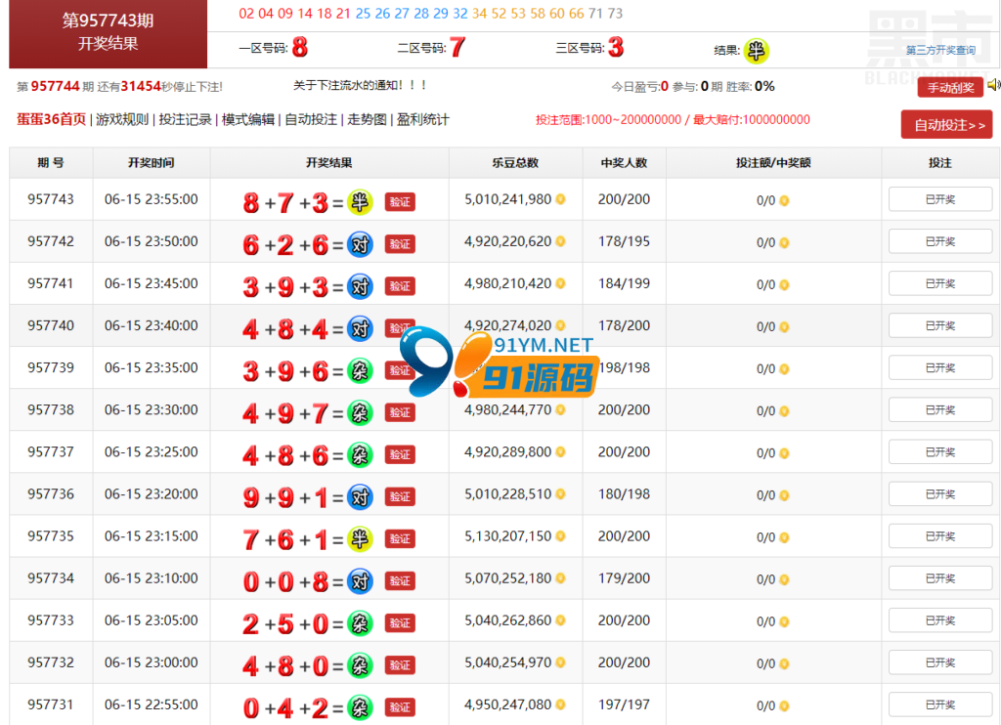
Task: Click the red 自动投注>> button
Action: (946, 124)
